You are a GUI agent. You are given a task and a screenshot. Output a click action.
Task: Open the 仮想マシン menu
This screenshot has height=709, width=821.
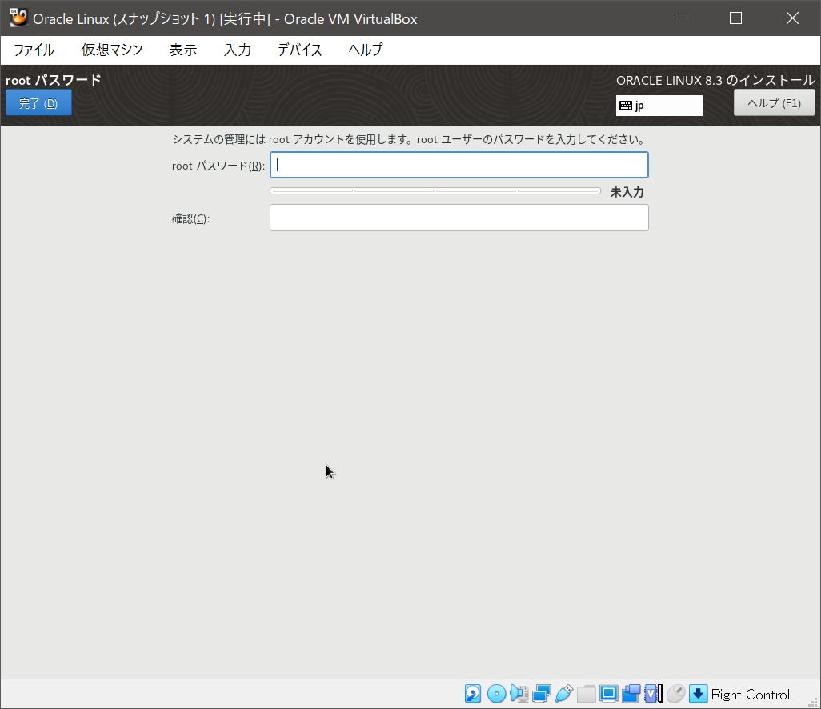[112, 50]
